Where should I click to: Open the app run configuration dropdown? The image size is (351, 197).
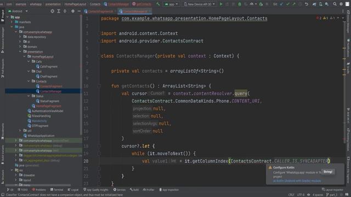(x=171, y=4)
